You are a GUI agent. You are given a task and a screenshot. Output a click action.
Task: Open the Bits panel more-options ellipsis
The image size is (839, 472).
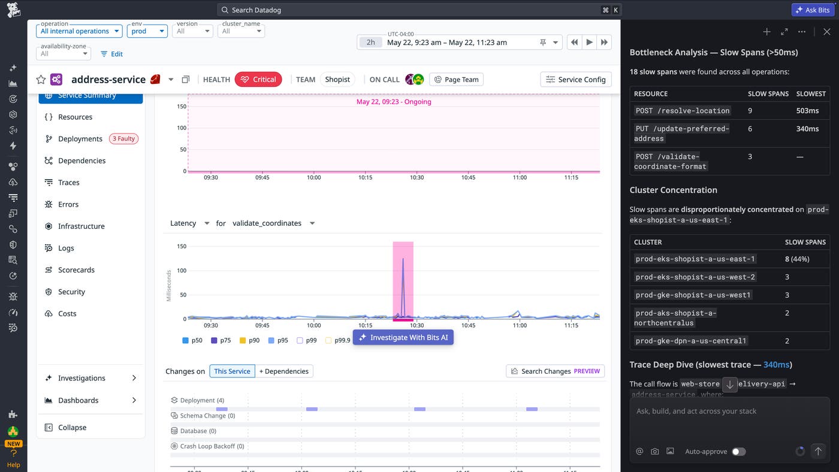(x=802, y=32)
